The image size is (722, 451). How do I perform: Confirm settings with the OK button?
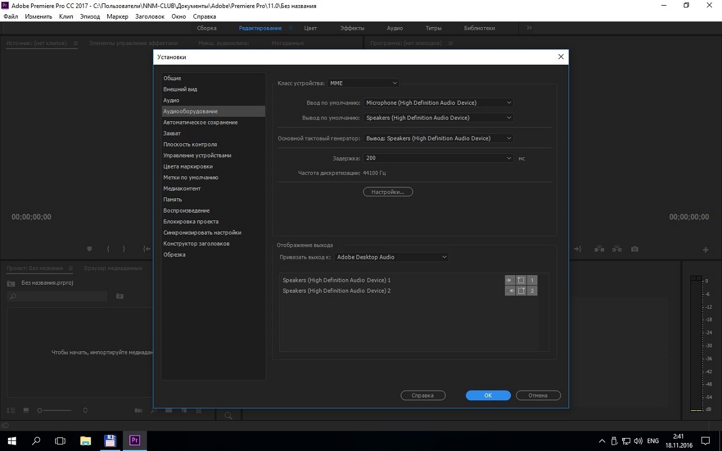tap(488, 395)
